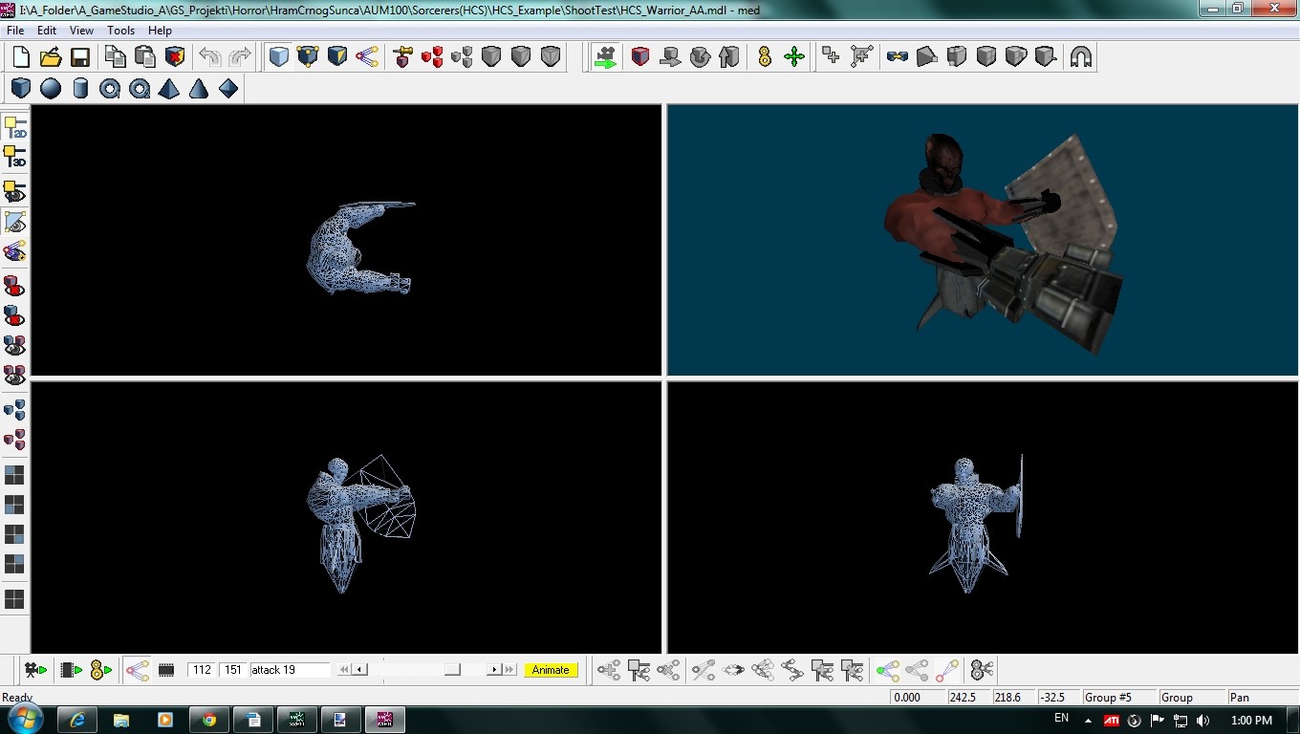Click the bottom bar camera play icon
Screen dimensions: 1300x734
[35, 670]
